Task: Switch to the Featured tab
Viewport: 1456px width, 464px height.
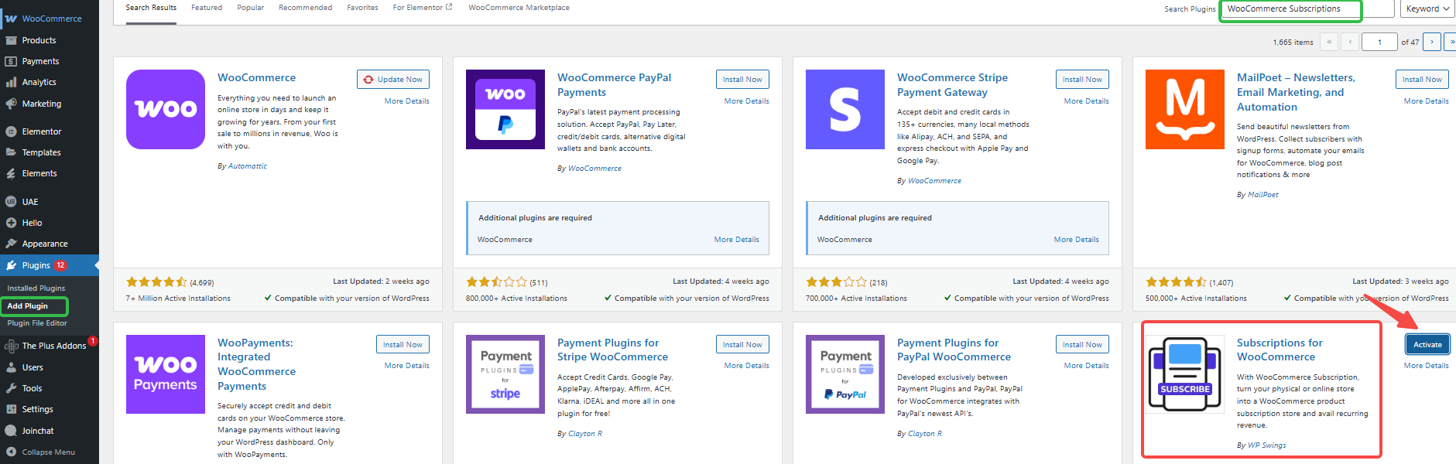Action: [207, 8]
